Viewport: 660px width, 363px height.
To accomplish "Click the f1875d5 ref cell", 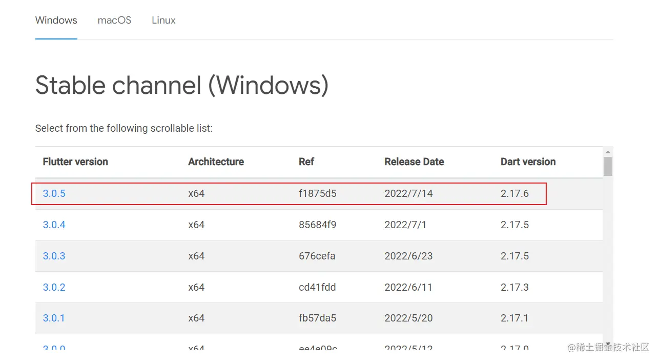I will pyautogui.click(x=318, y=194).
